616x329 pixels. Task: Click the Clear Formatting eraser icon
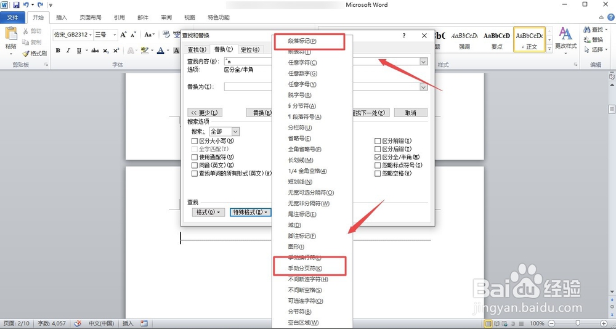click(166, 35)
